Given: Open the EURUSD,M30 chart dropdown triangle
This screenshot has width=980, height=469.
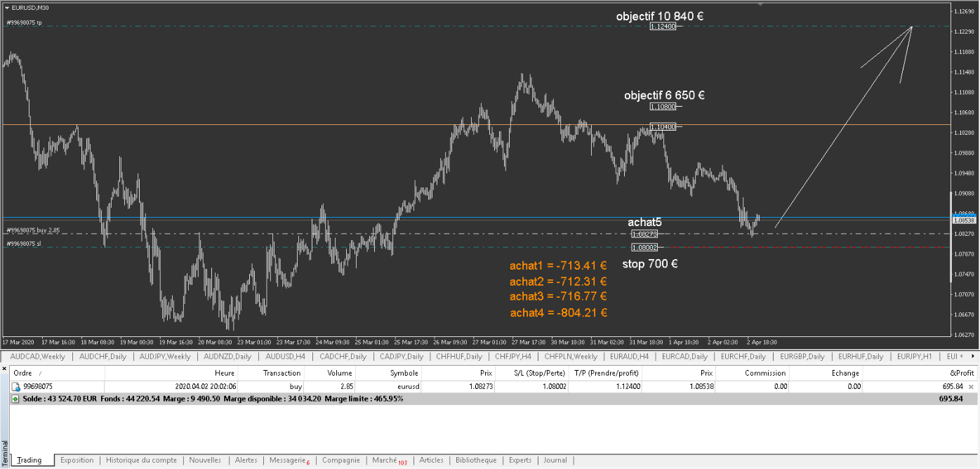Looking at the screenshot, I should (x=6, y=7).
